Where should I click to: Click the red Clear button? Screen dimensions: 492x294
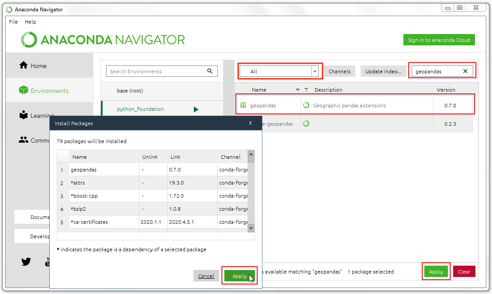click(464, 271)
